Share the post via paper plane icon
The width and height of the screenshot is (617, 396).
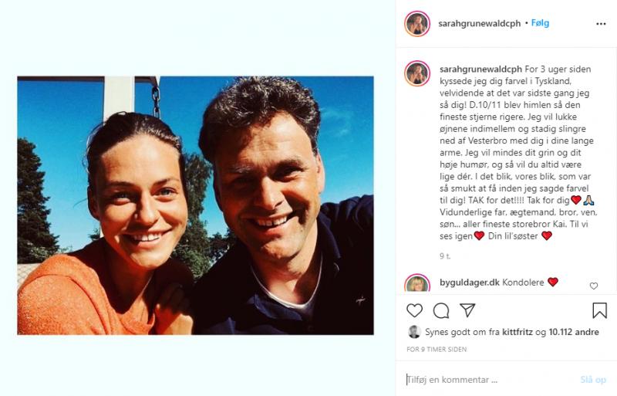tap(467, 310)
